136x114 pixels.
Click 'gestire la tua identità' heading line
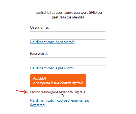[x=68, y=17]
